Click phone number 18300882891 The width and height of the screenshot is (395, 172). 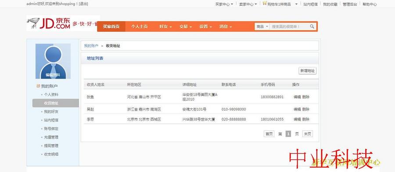(272, 97)
